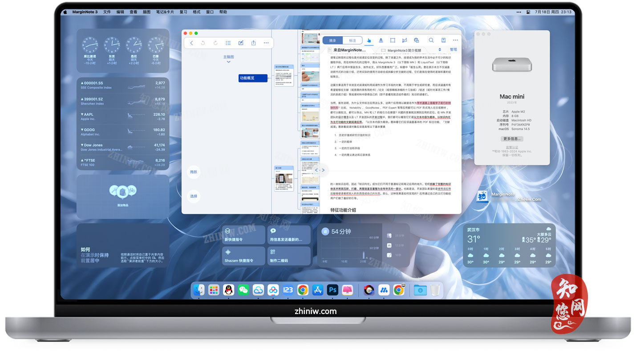Open document toolbar more options ellipsis
Image resolution: width=636 pixels, height=355 pixels.
(x=455, y=40)
